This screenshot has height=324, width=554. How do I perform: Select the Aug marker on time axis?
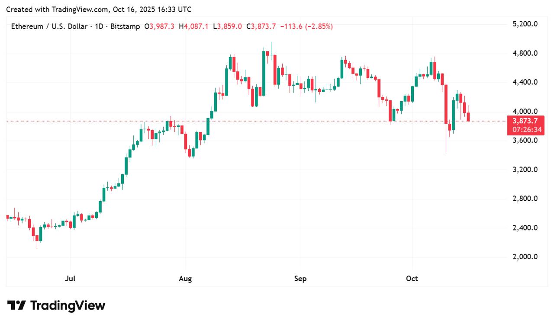pyautogui.click(x=185, y=279)
